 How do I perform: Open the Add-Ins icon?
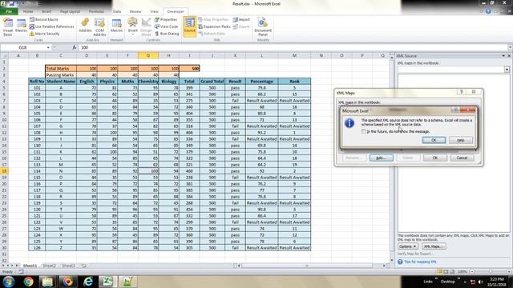tap(85, 26)
